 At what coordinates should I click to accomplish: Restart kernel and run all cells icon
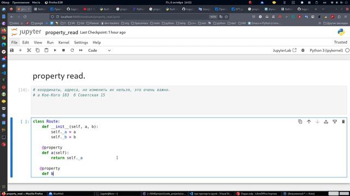pyautogui.click(x=81, y=51)
